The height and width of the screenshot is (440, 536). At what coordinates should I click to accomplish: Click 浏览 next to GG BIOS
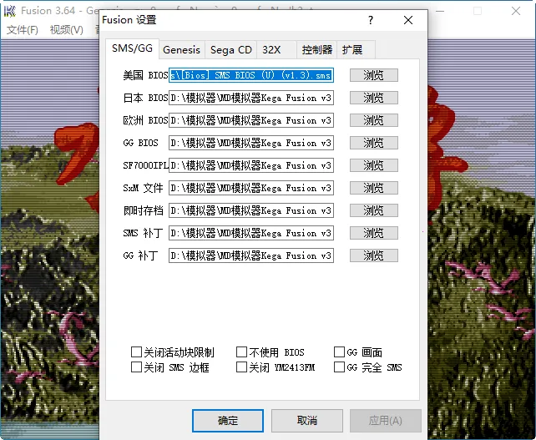[x=373, y=143]
